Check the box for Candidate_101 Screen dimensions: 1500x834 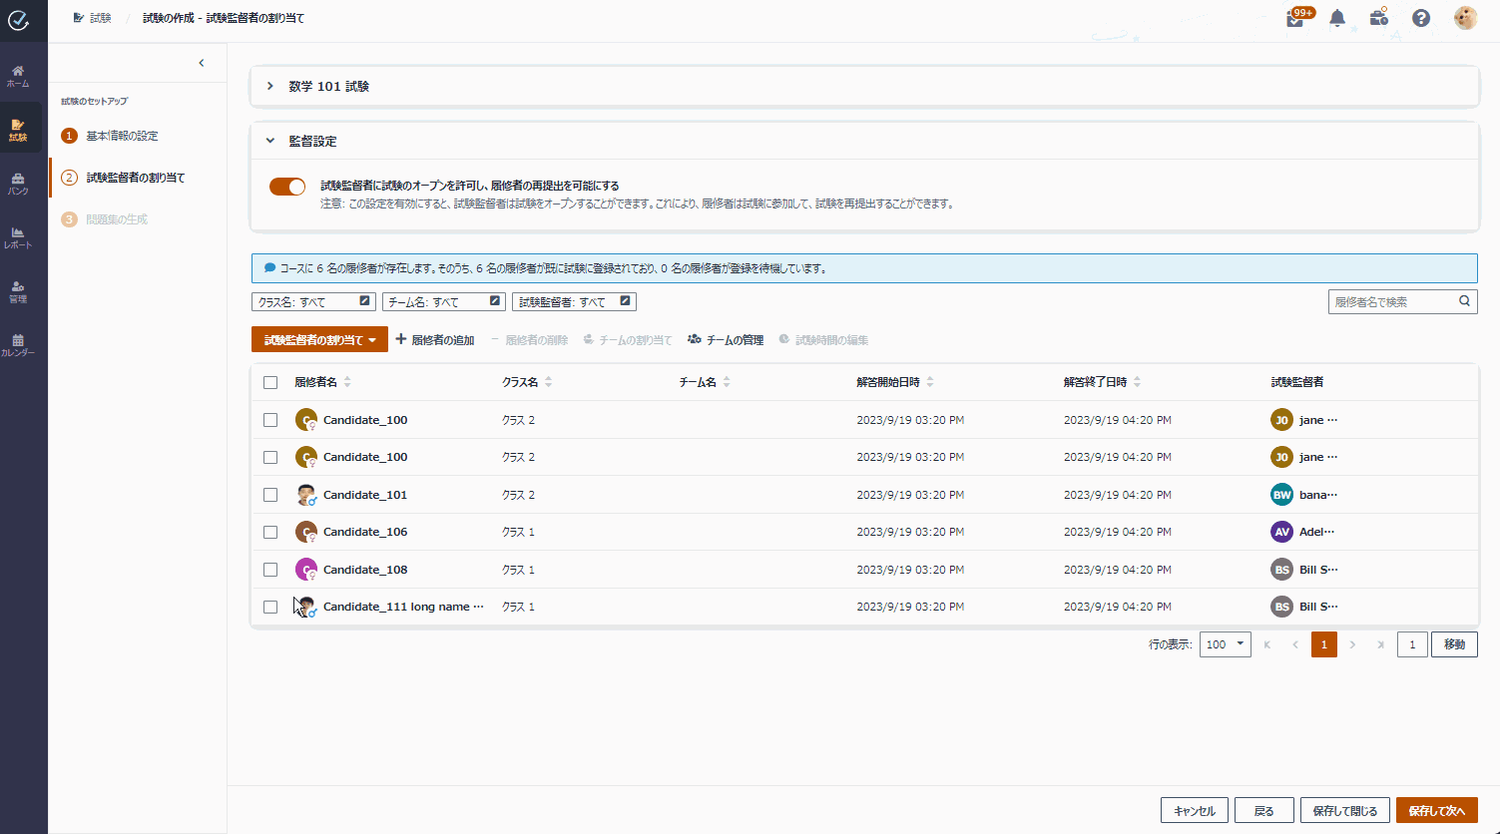click(270, 495)
